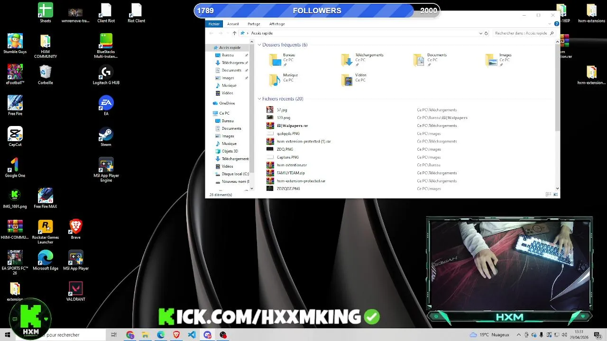Open the eFootball desktop icon
The width and height of the screenshot is (607, 341).
click(x=15, y=75)
